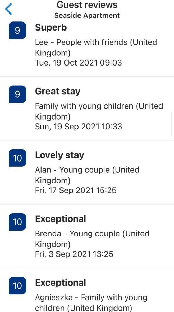Open Agnieszka's Exceptional review title

61,283
